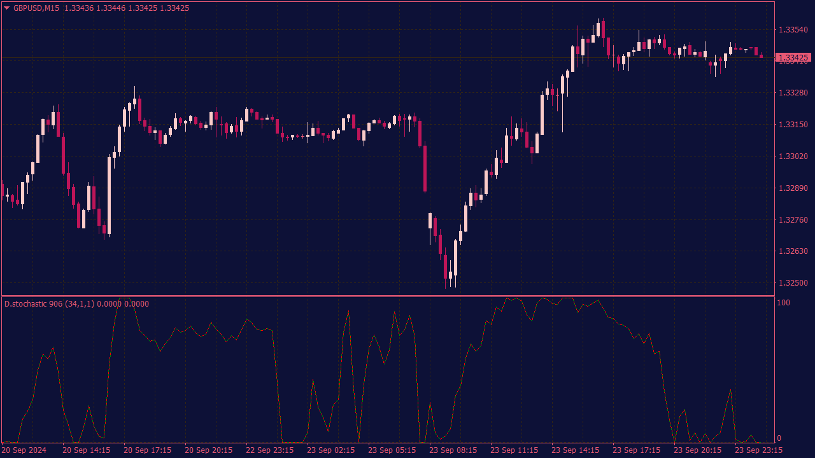Select the 22 Sep 23:15 time label
Viewport: 815px width, 458px height.
click(270, 450)
